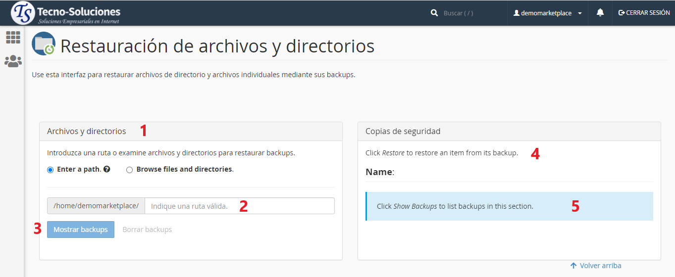Select "Browse files and directories" radio option
The width and height of the screenshot is (675, 277).
click(130, 170)
